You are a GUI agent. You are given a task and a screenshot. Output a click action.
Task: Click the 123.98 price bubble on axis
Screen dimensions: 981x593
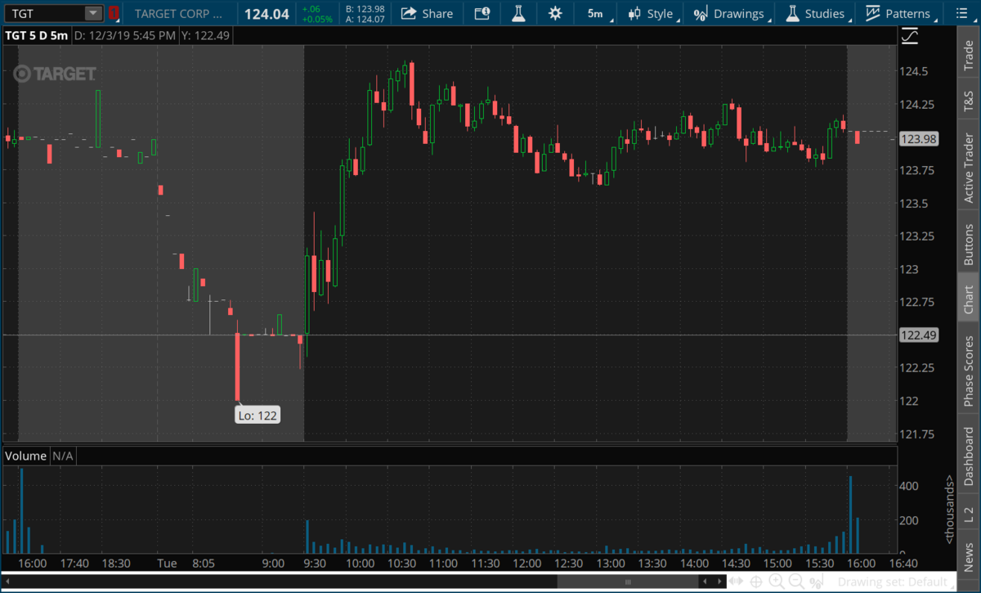click(x=918, y=139)
